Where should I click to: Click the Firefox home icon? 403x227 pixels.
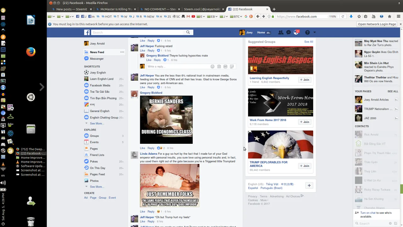click(389, 16)
